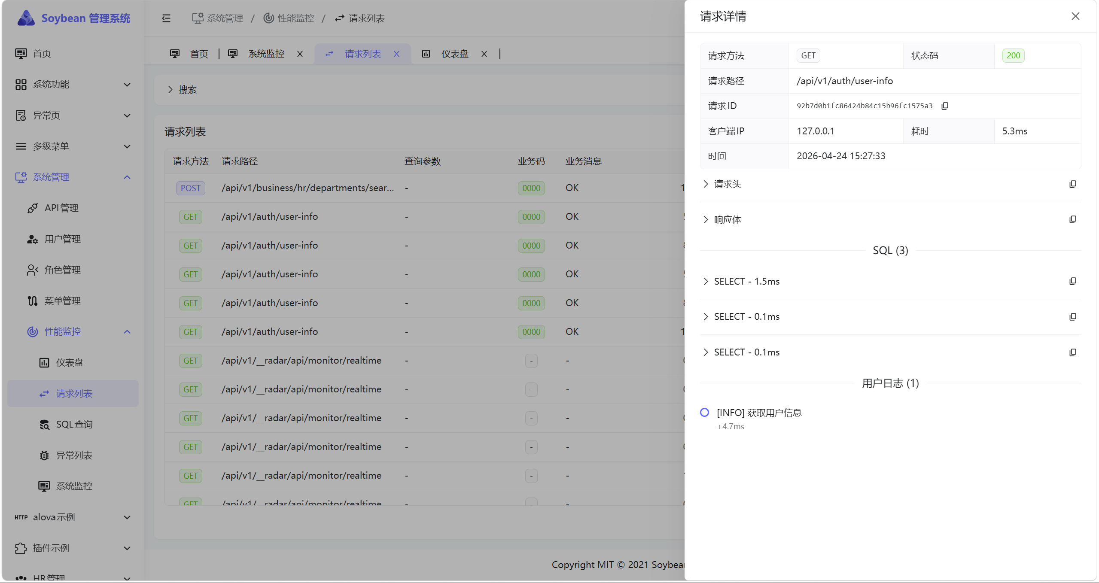Copy the first SELECT SQL statement
Viewport: 1099px width, 583px height.
(1073, 281)
